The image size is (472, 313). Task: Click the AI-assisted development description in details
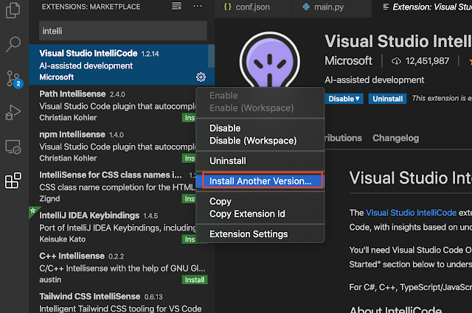point(374,80)
